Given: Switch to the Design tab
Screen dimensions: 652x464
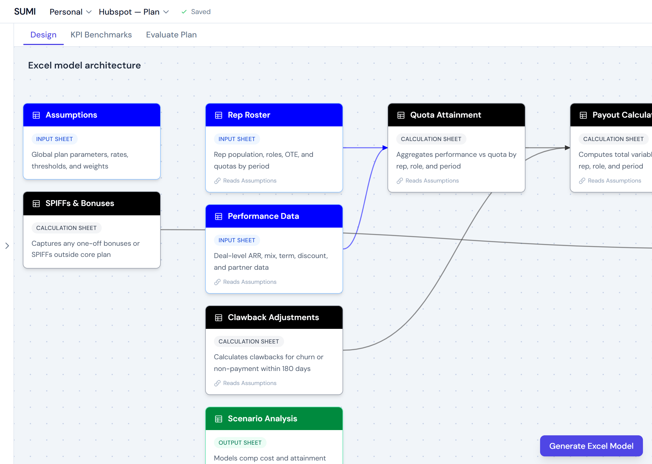Looking at the screenshot, I should tap(43, 35).
